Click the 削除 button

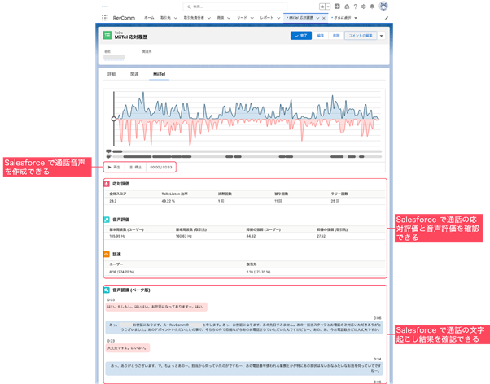[x=336, y=36]
